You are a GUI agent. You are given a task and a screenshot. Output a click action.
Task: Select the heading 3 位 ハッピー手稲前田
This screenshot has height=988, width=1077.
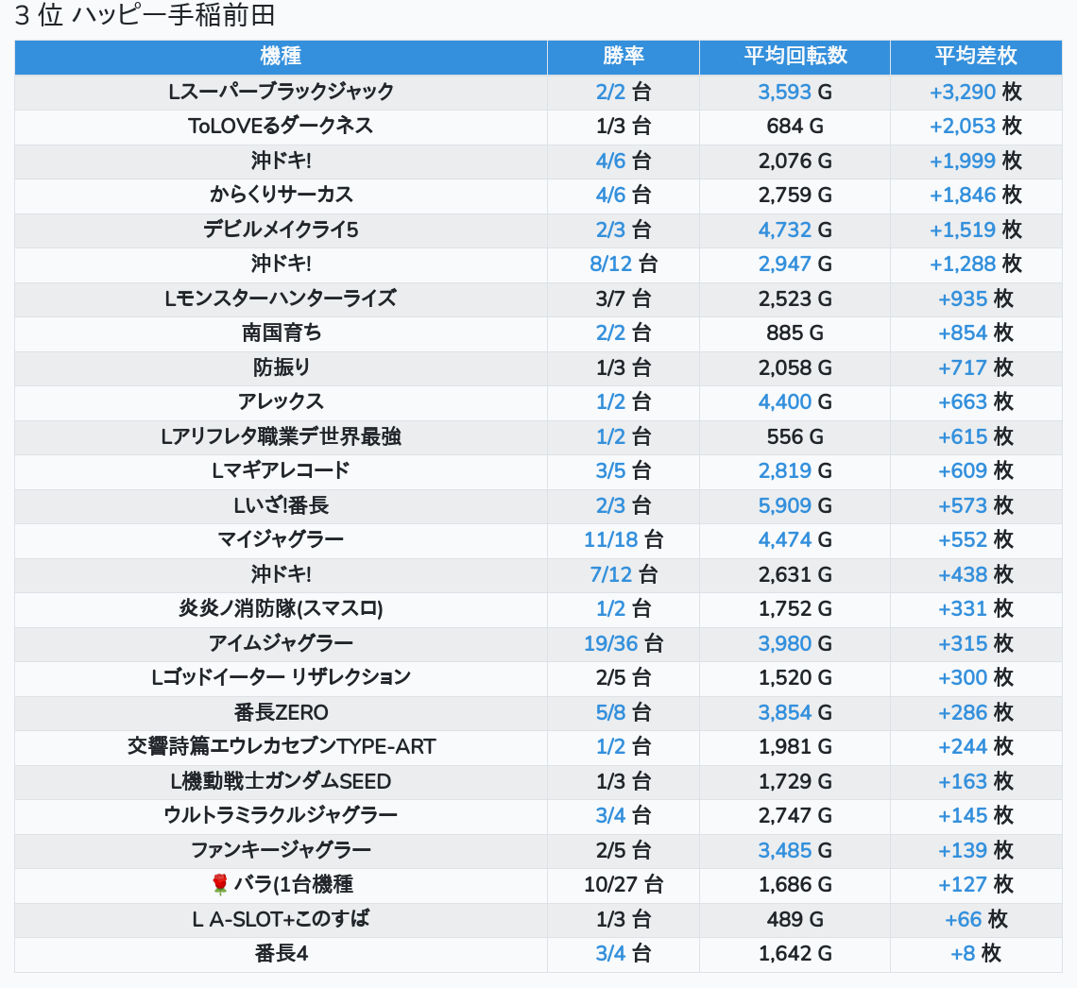[145, 15]
